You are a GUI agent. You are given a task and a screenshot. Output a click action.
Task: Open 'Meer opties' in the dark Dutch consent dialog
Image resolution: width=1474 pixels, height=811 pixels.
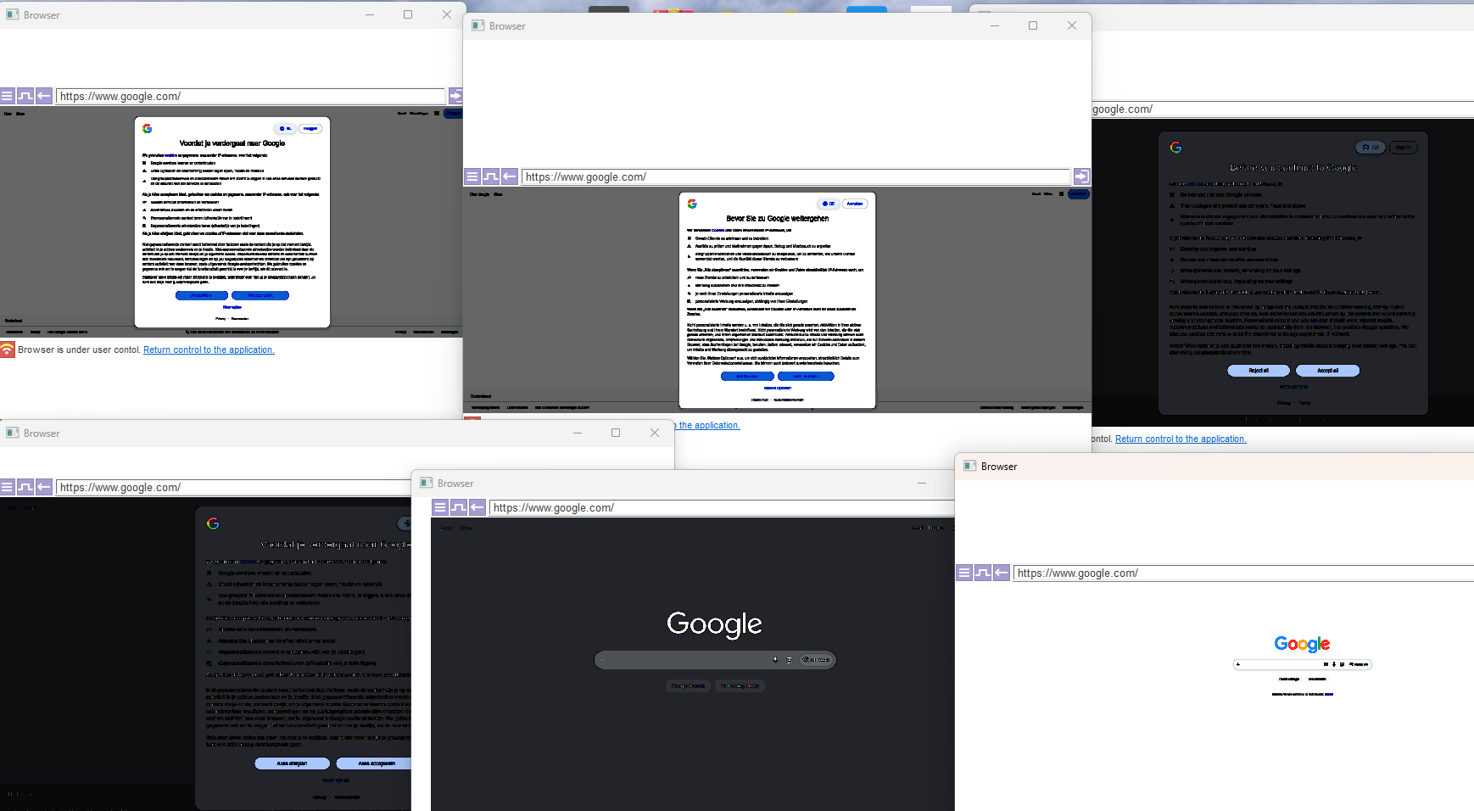336,780
